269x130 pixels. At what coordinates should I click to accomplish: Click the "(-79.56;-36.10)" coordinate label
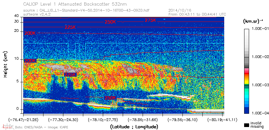pos(182,119)
